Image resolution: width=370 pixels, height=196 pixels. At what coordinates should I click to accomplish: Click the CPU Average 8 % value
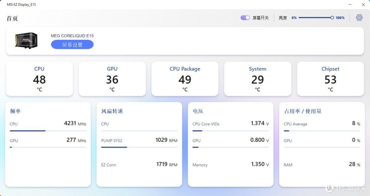(356, 123)
